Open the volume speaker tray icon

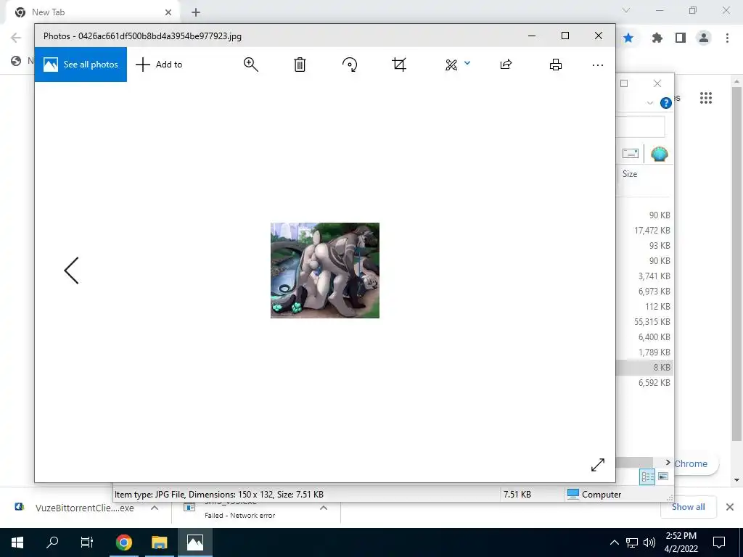coord(649,542)
